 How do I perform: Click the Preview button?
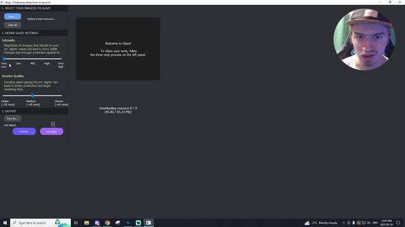(x=24, y=132)
